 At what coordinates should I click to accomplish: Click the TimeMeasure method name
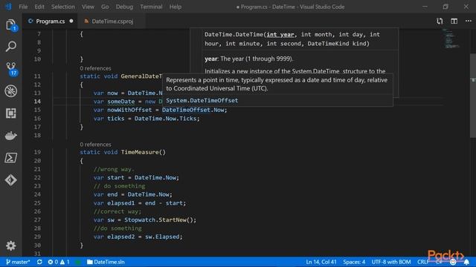point(140,152)
